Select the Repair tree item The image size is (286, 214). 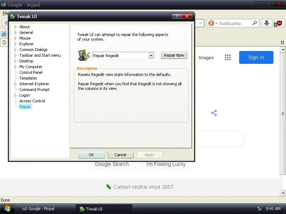coord(25,107)
